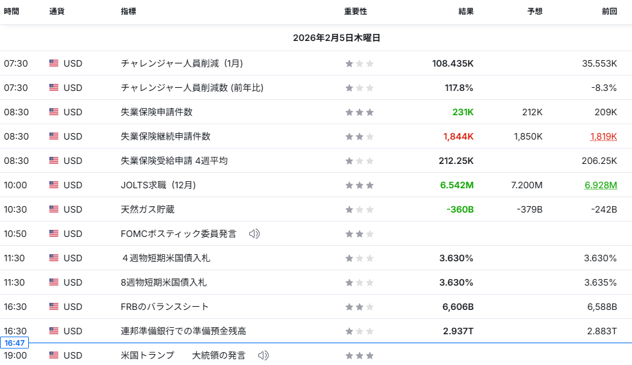Open the 連邦準備銀行での準備預金残高 indicator

tap(183, 331)
